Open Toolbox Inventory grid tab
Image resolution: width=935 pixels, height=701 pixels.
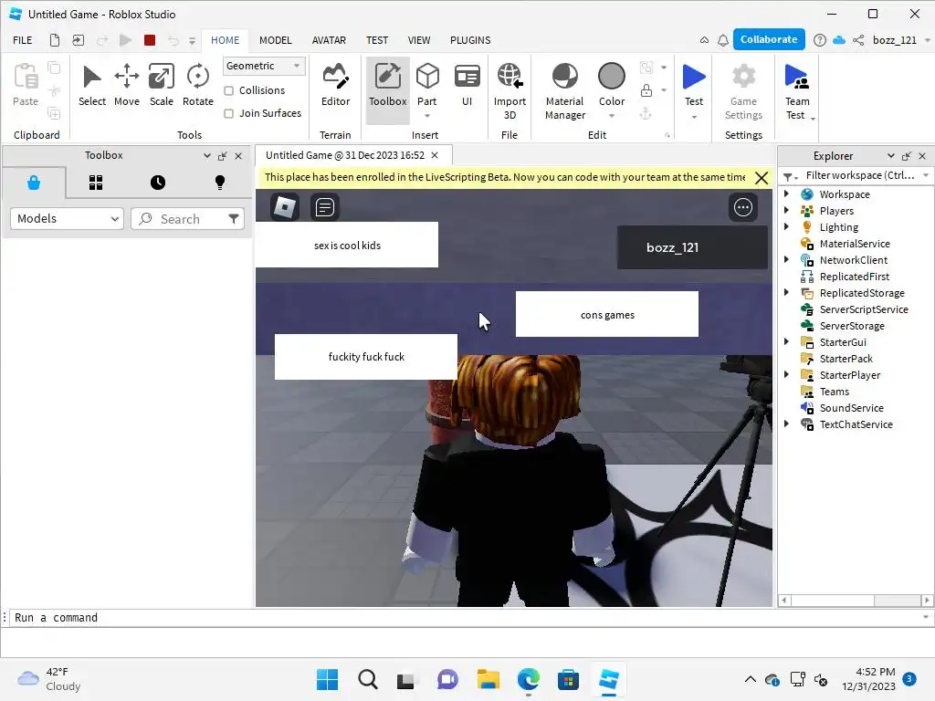[95, 183]
